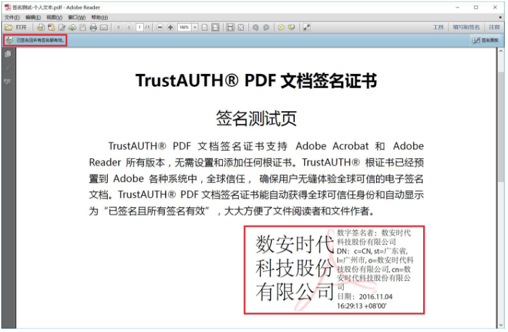Click the fit full page icon
508x332 pixels.
[241, 28]
